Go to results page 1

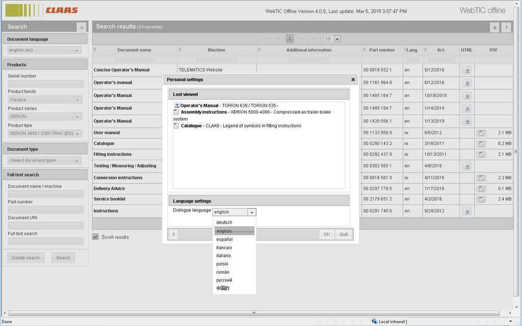coord(290,39)
